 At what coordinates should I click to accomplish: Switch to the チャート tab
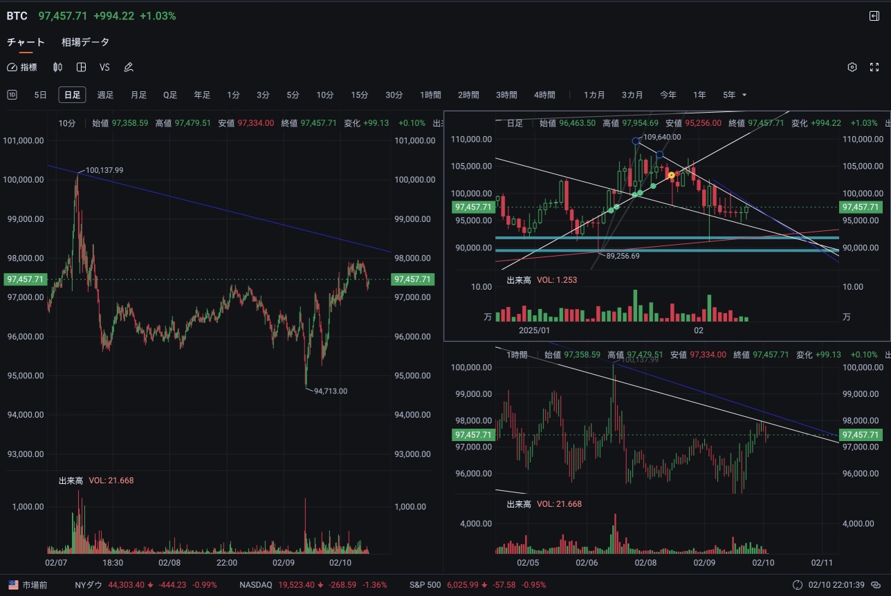[26, 42]
